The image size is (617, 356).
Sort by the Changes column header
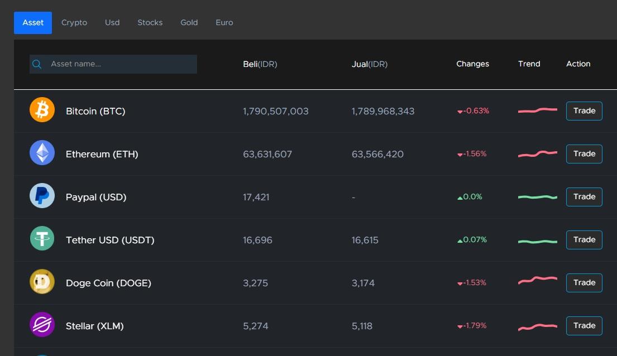(472, 64)
